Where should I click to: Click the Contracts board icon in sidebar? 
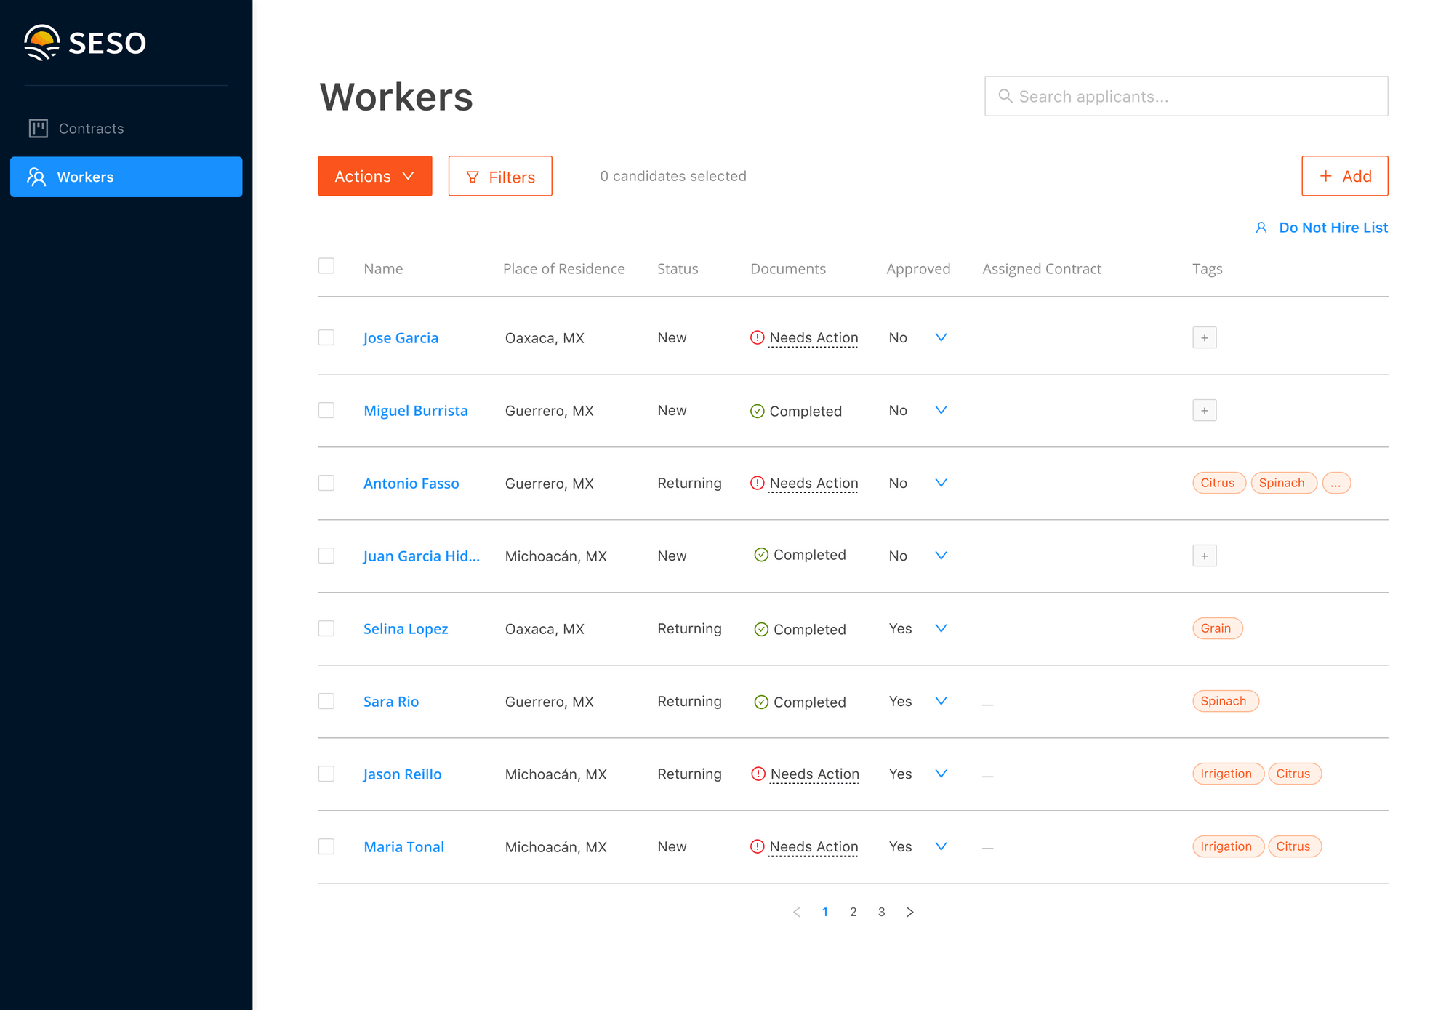click(x=39, y=129)
